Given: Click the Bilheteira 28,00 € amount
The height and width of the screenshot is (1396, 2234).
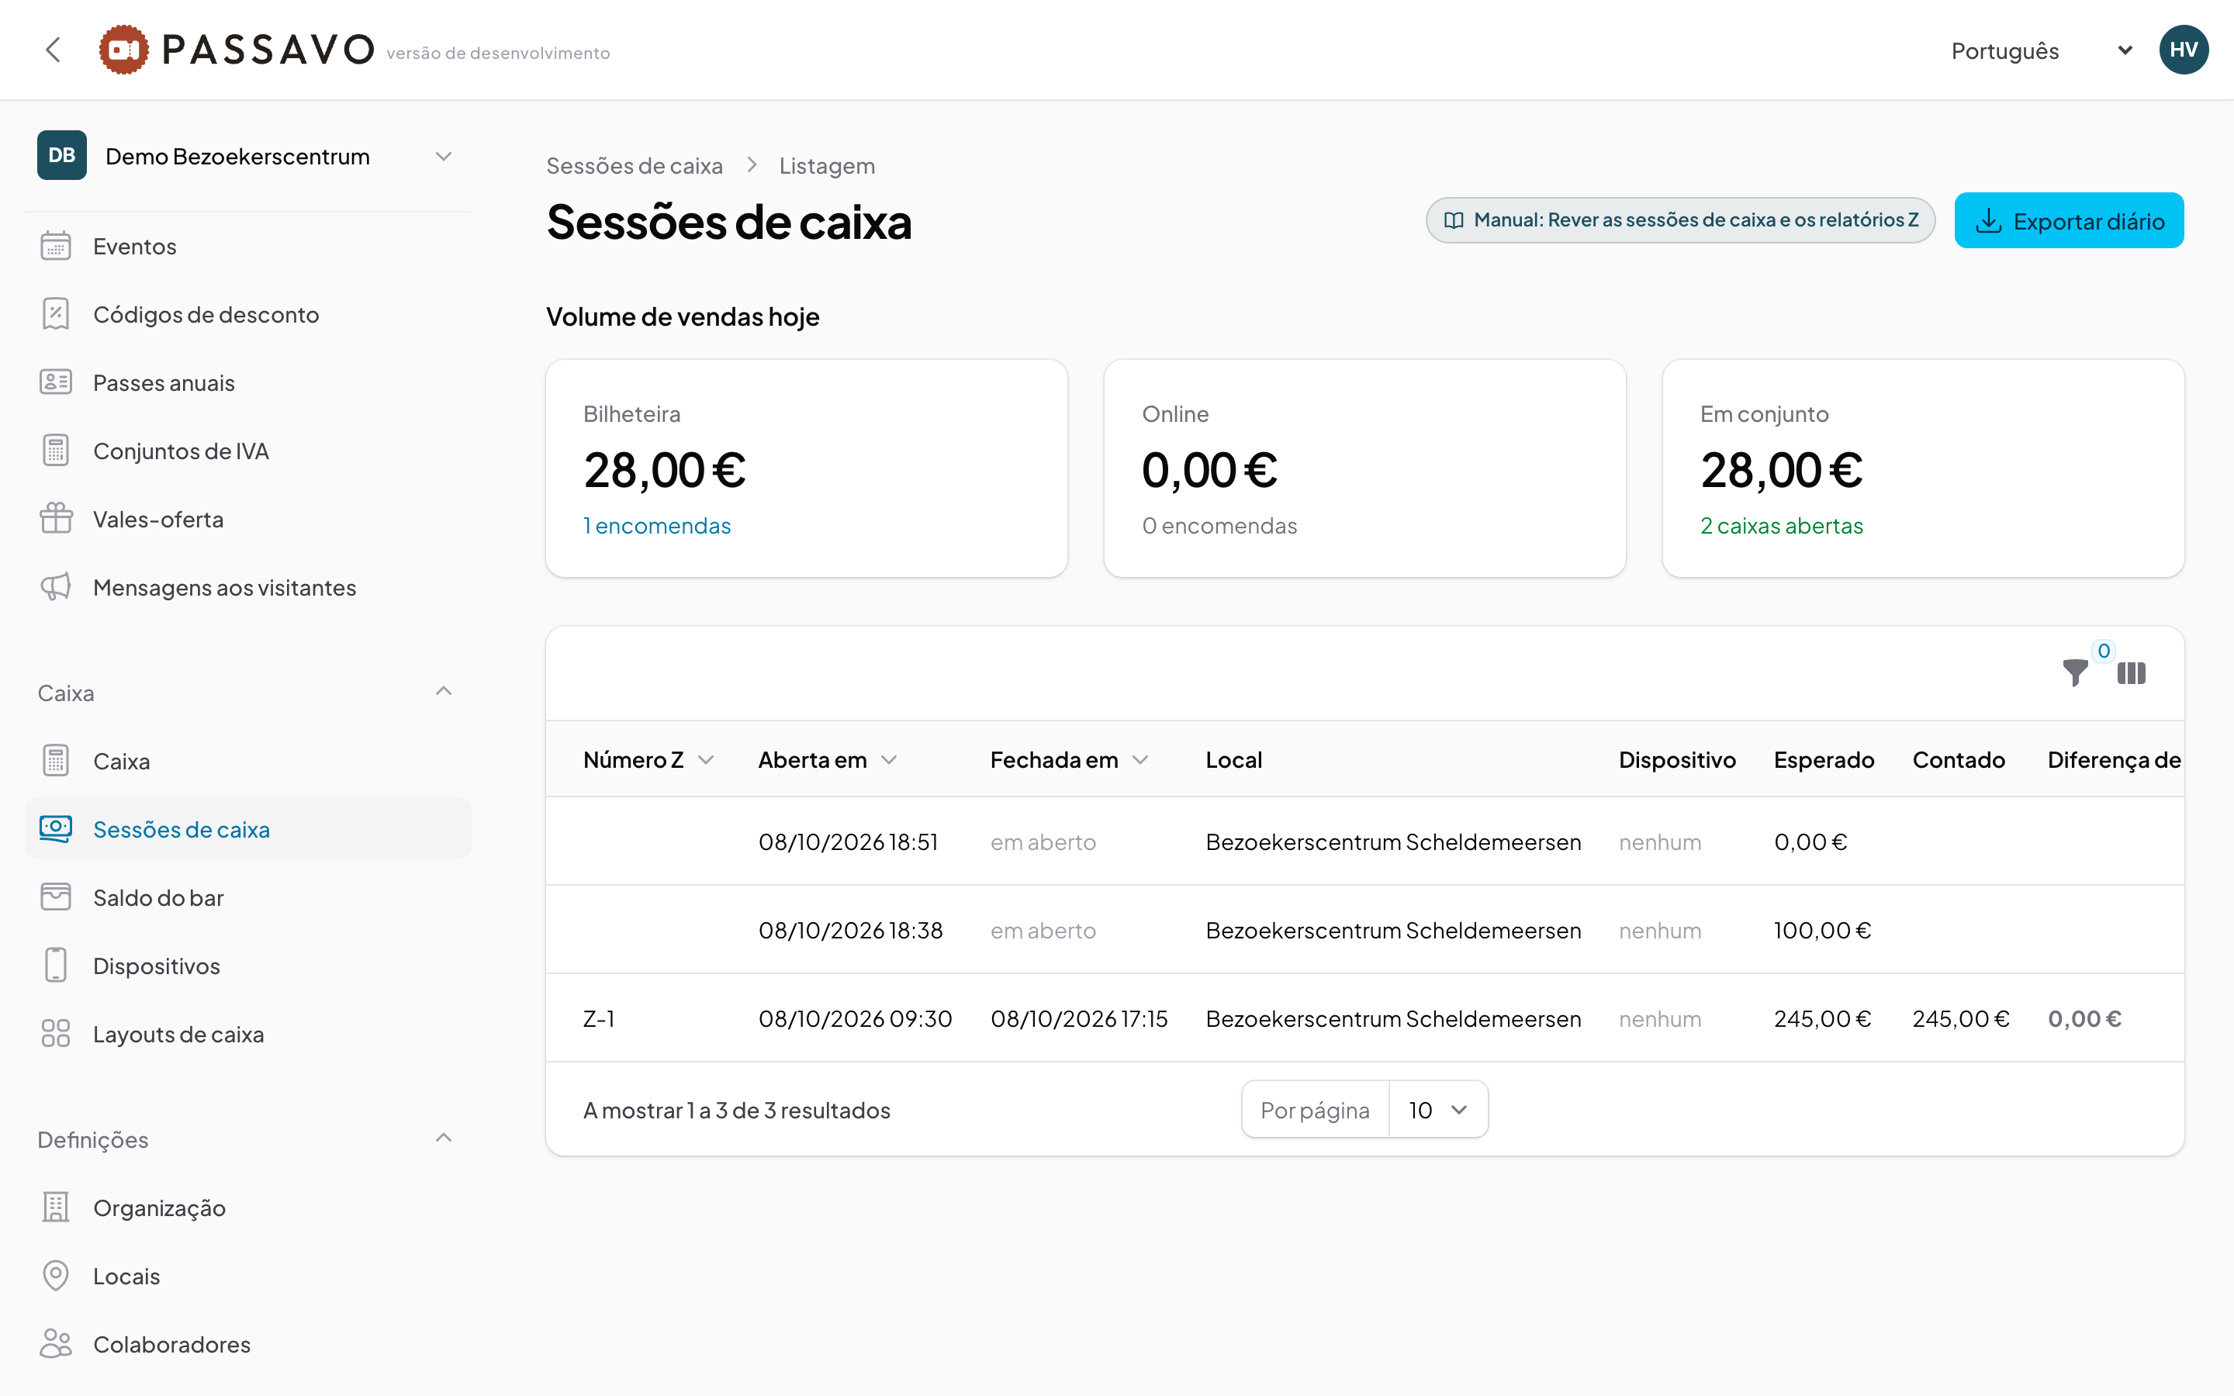Looking at the screenshot, I should pyautogui.click(x=665, y=470).
